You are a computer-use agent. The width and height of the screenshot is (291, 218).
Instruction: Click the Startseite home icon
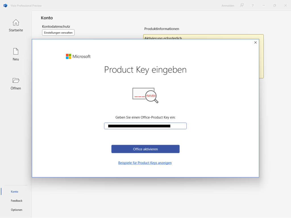coord(16,22)
